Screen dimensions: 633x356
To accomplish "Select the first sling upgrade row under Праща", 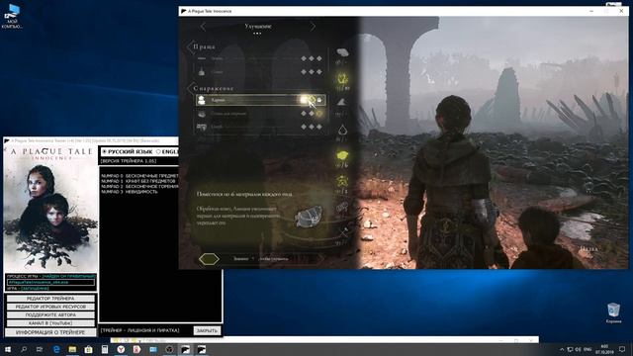I will point(260,58).
